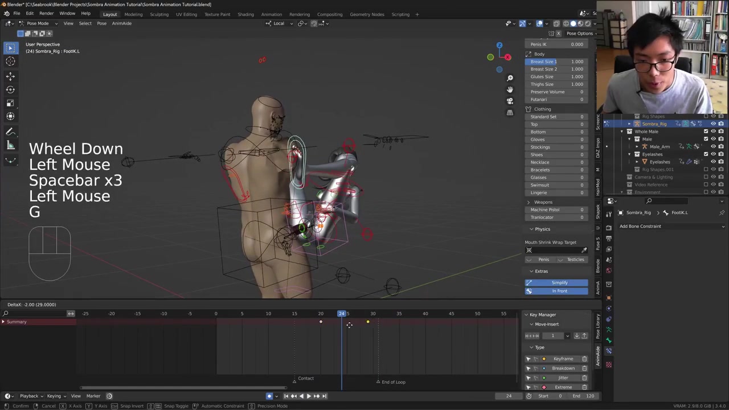The width and height of the screenshot is (729, 410).
Task: Hide Sombra_Rig using its eye icon
Action: [713, 124]
